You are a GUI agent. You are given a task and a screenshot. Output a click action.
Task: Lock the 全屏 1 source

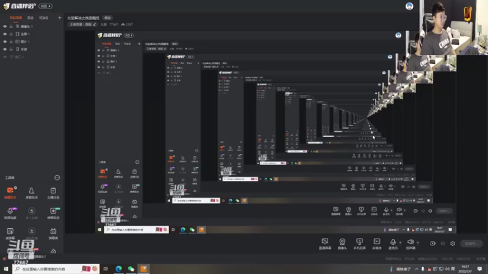coord(11,34)
